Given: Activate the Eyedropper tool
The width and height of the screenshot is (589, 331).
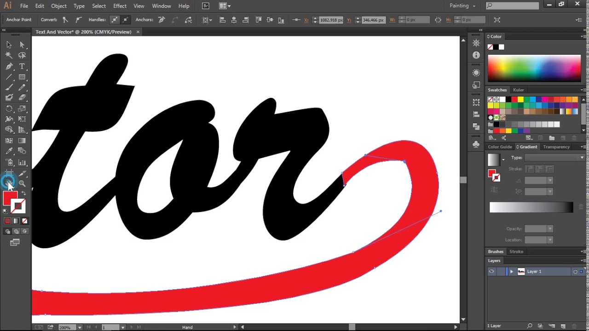Looking at the screenshot, I should pyautogui.click(x=9, y=151).
